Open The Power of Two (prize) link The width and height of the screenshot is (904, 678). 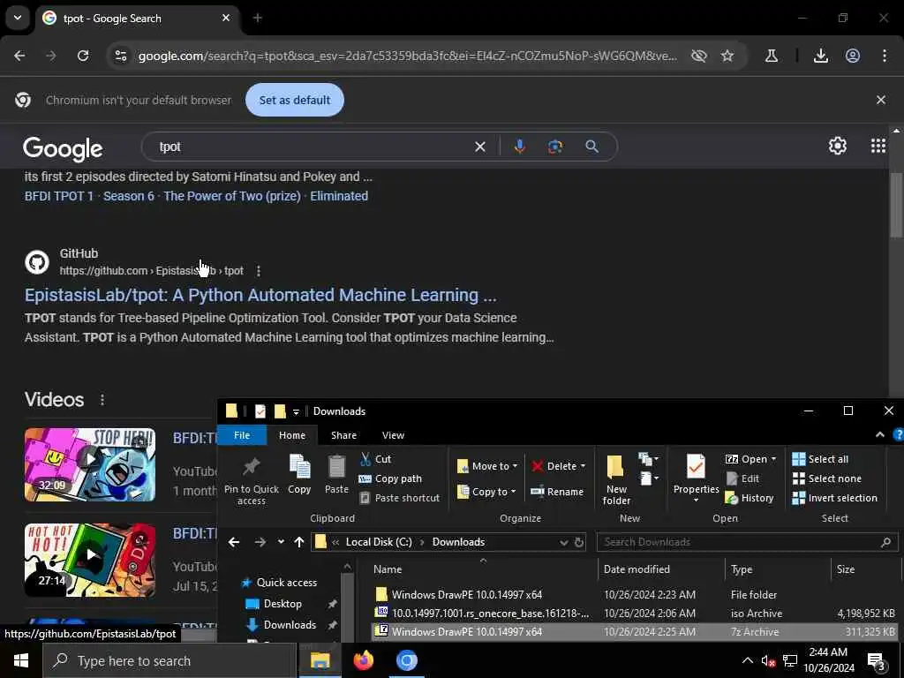click(232, 196)
